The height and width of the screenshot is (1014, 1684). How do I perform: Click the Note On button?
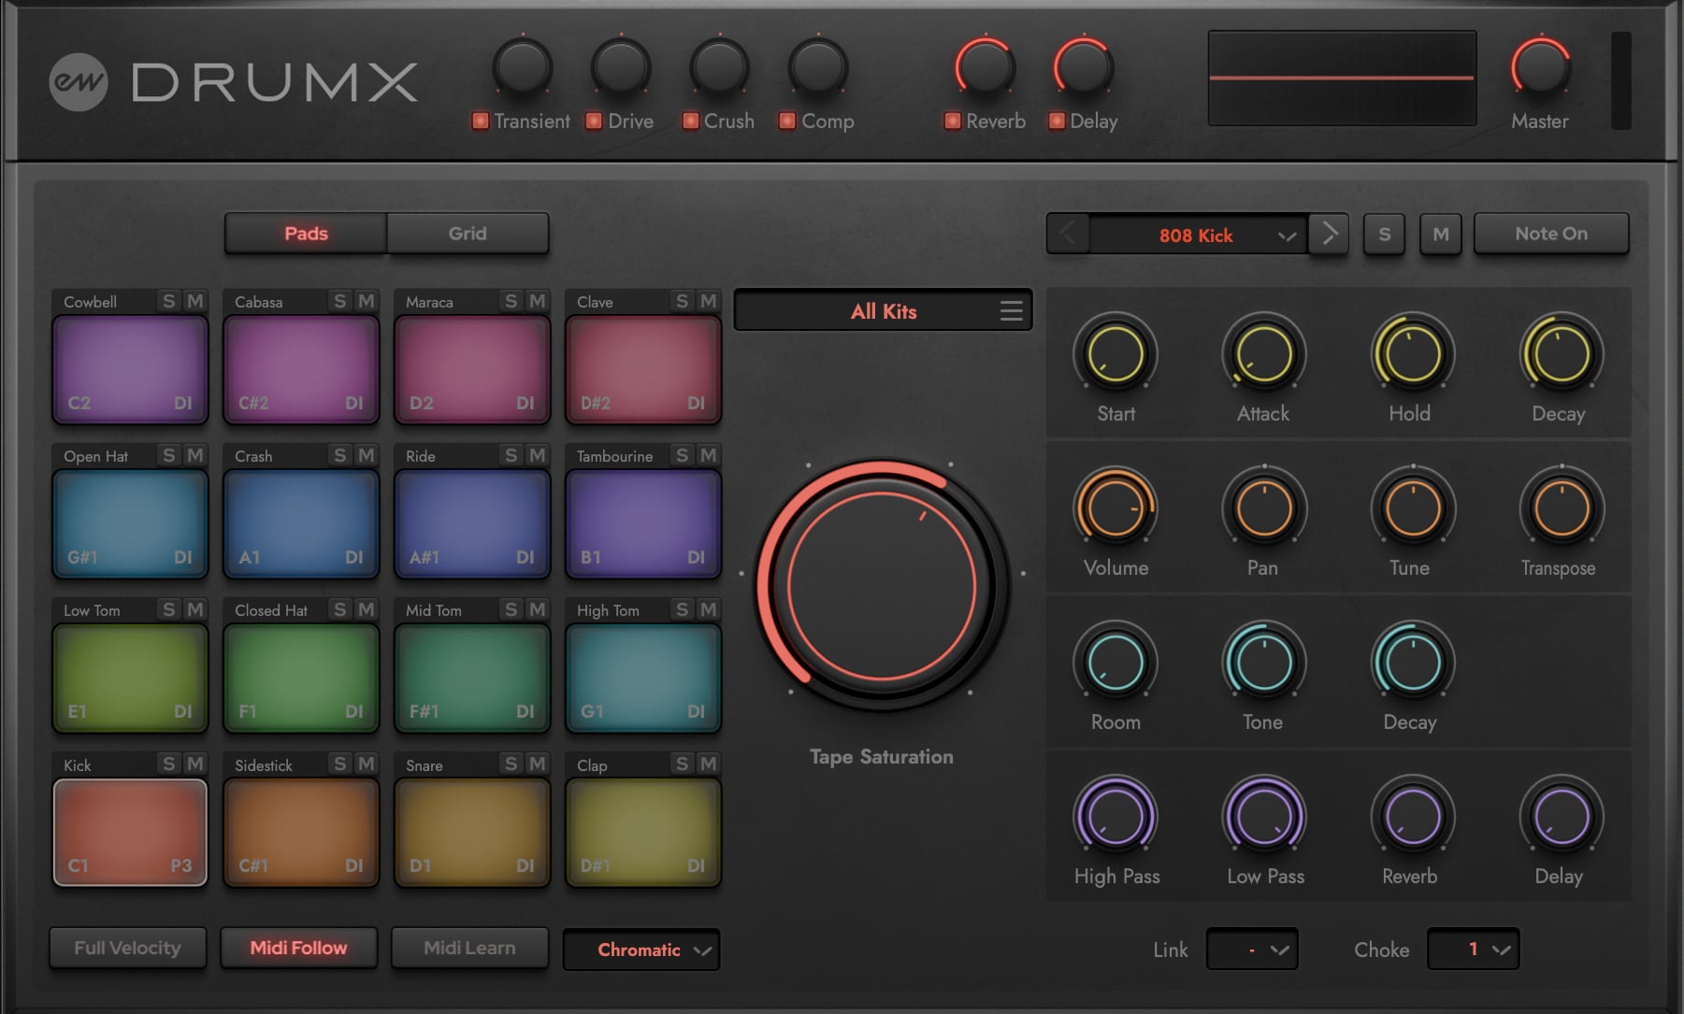pos(1551,234)
